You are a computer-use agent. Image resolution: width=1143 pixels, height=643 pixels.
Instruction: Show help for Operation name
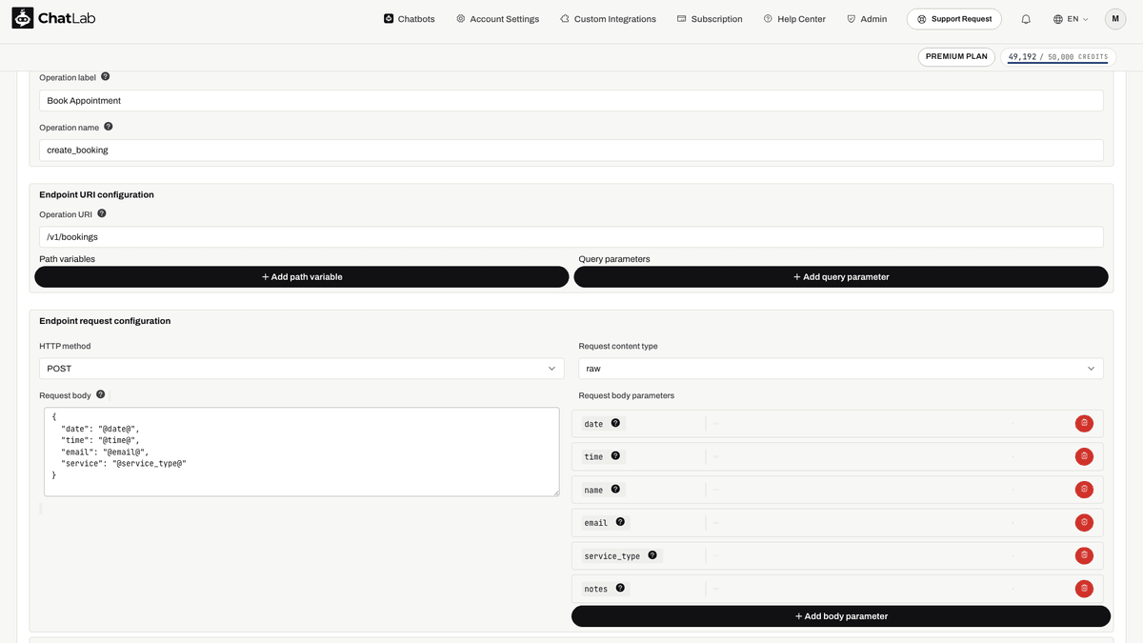click(108, 126)
